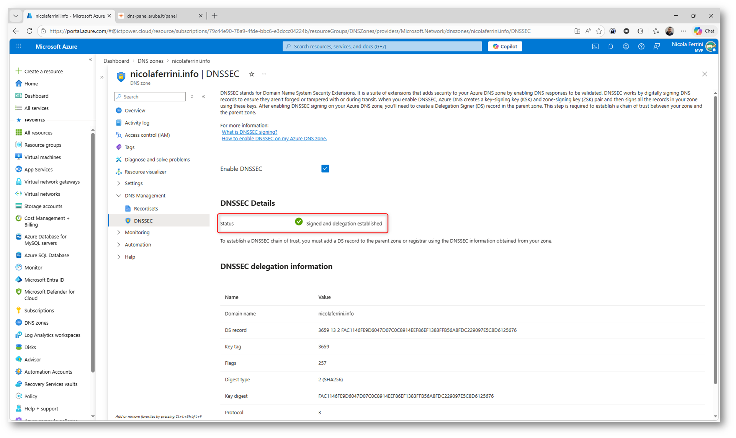This screenshot has height=438, width=736.
Task: Open portal settings gear
Action: pyautogui.click(x=626, y=46)
